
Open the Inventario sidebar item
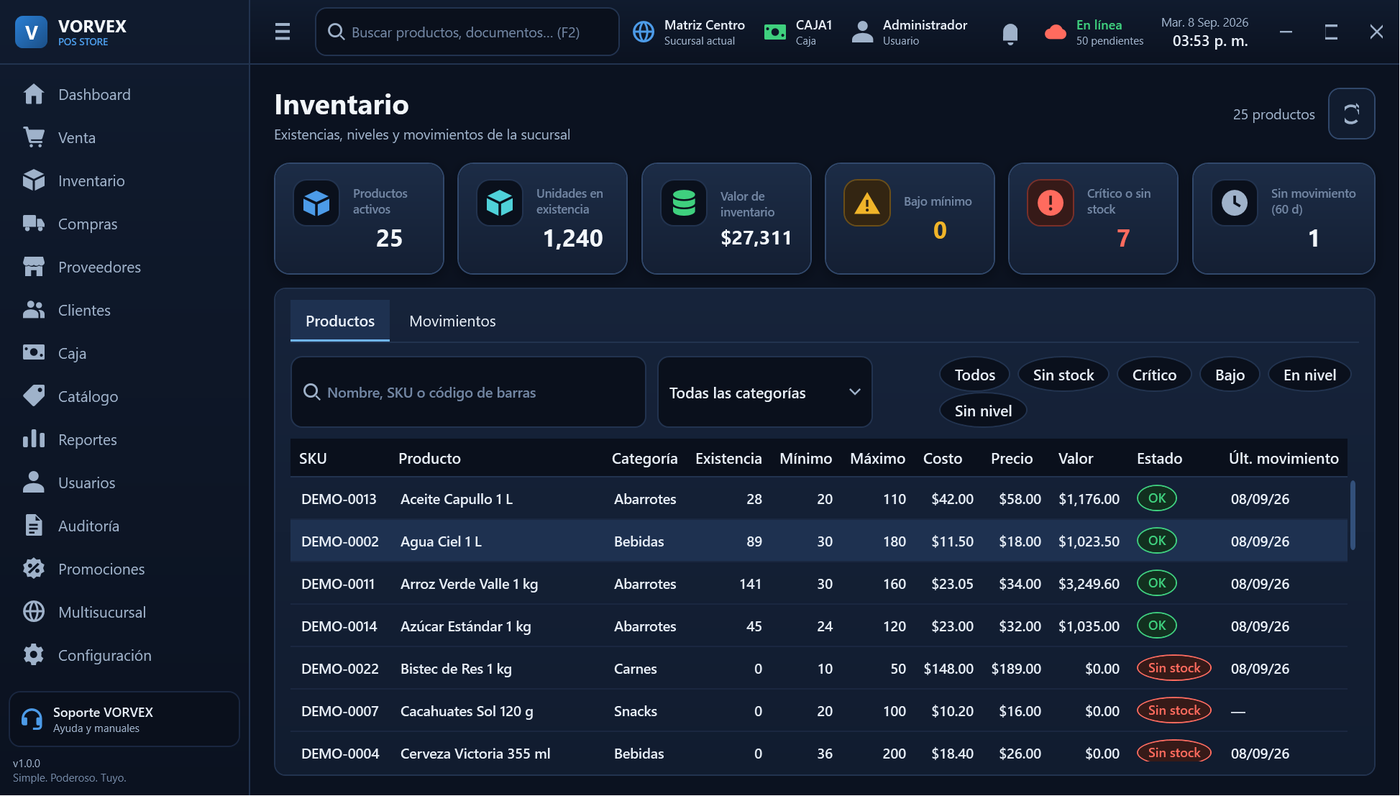click(x=125, y=180)
